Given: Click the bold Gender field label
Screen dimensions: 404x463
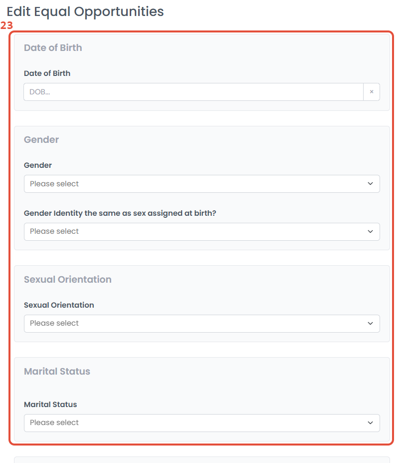Looking at the screenshot, I should (x=38, y=165).
